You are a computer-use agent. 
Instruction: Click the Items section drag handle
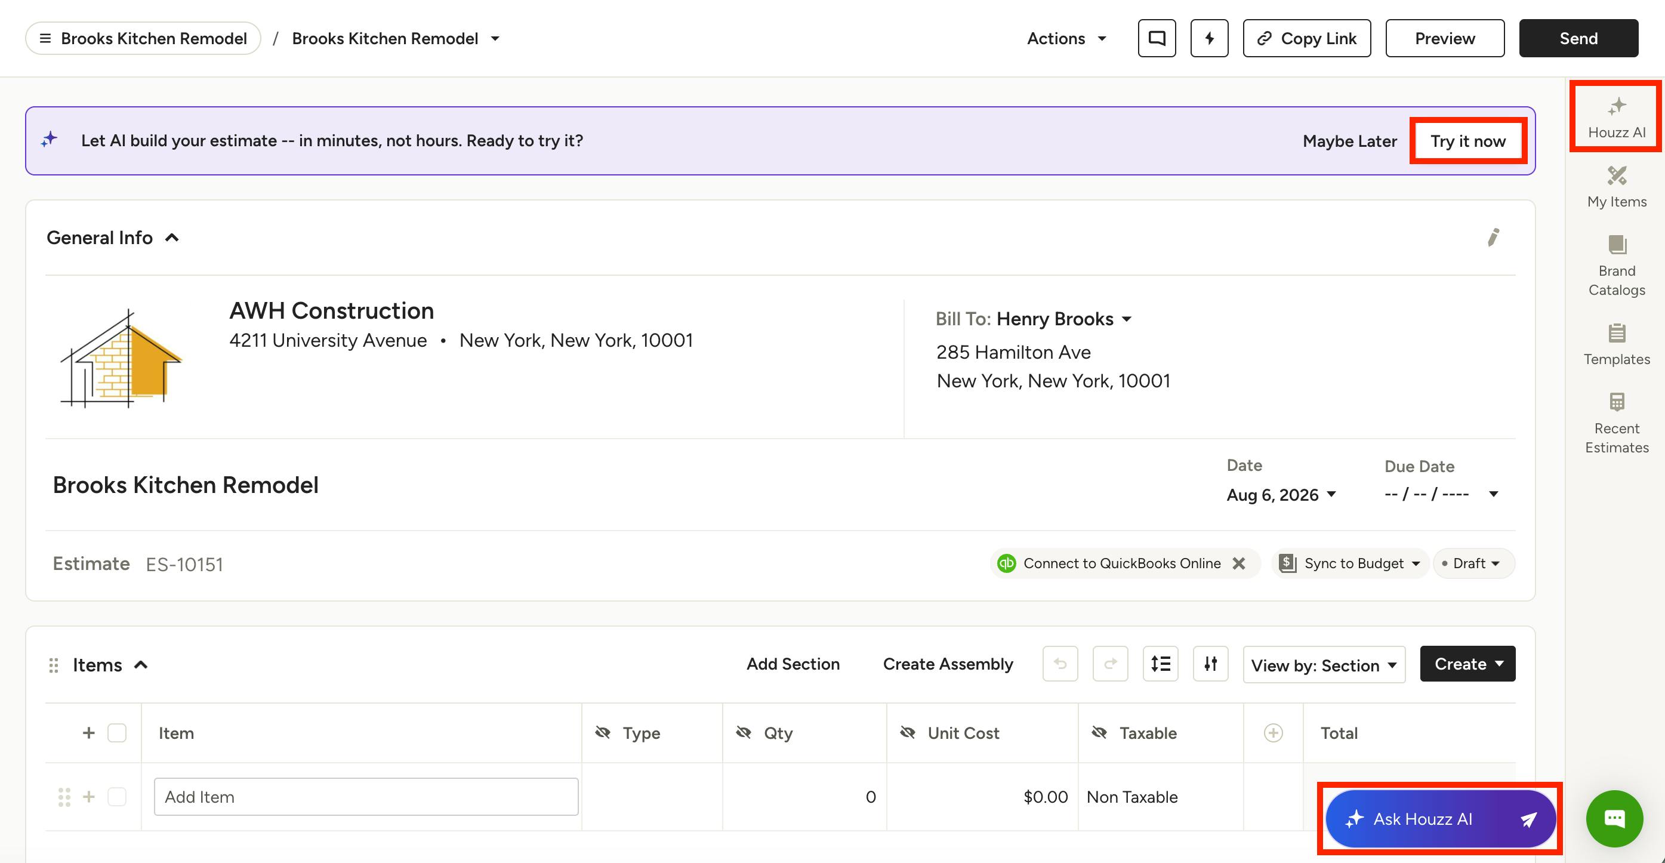tap(54, 665)
